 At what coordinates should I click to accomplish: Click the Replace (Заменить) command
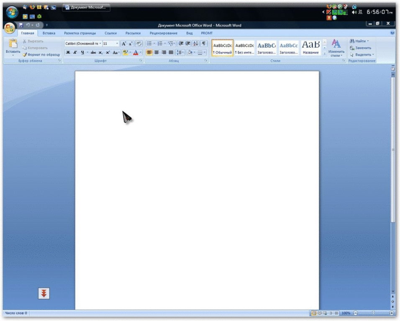(360, 48)
